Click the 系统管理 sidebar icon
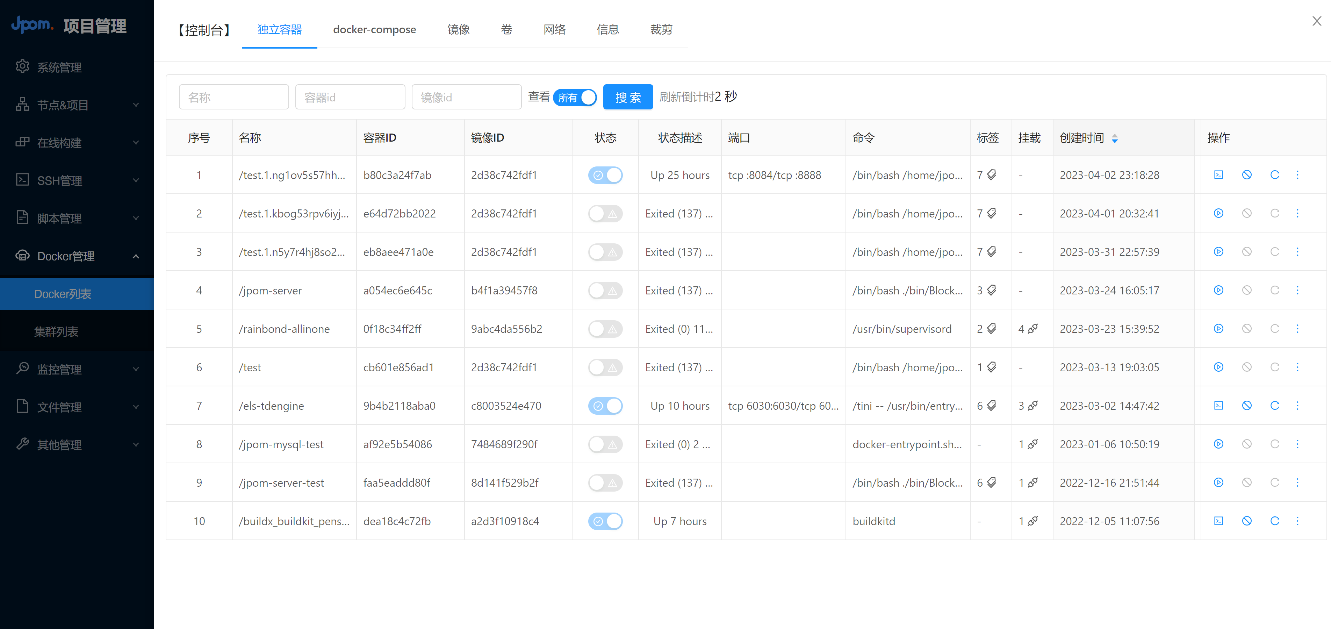The image size is (1331, 629). click(x=22, y=67)
